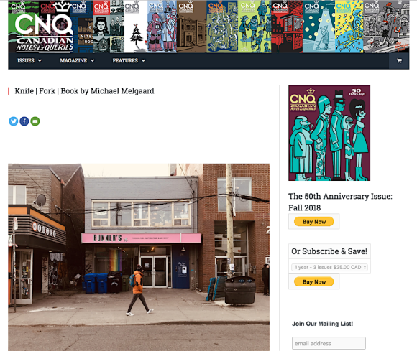Click the Knife | Fork | Book article title

(x=84, y=91)
